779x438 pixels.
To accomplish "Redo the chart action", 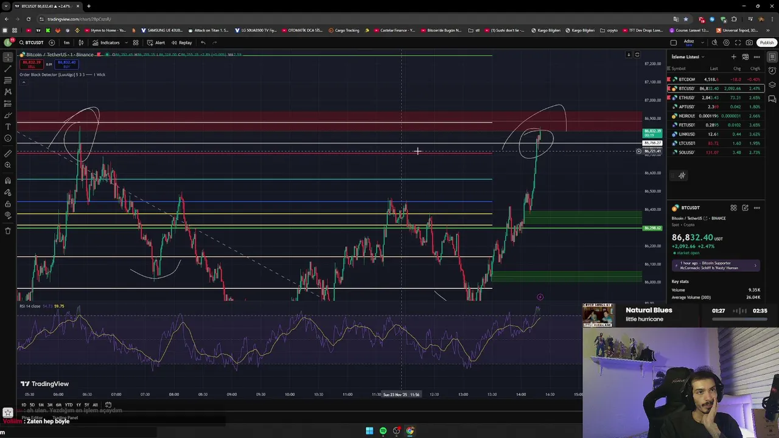I will click(x=214, y=43).
